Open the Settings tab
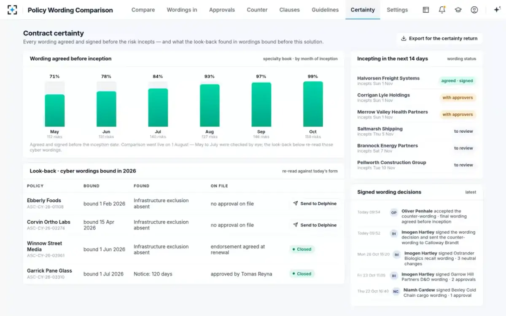Screen dimensions: 506x316 (x=397, y=10)
